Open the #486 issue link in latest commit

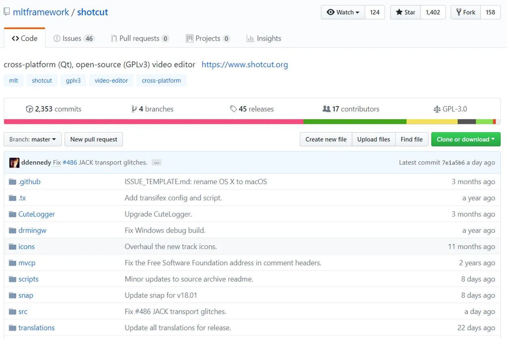point(70,163)
